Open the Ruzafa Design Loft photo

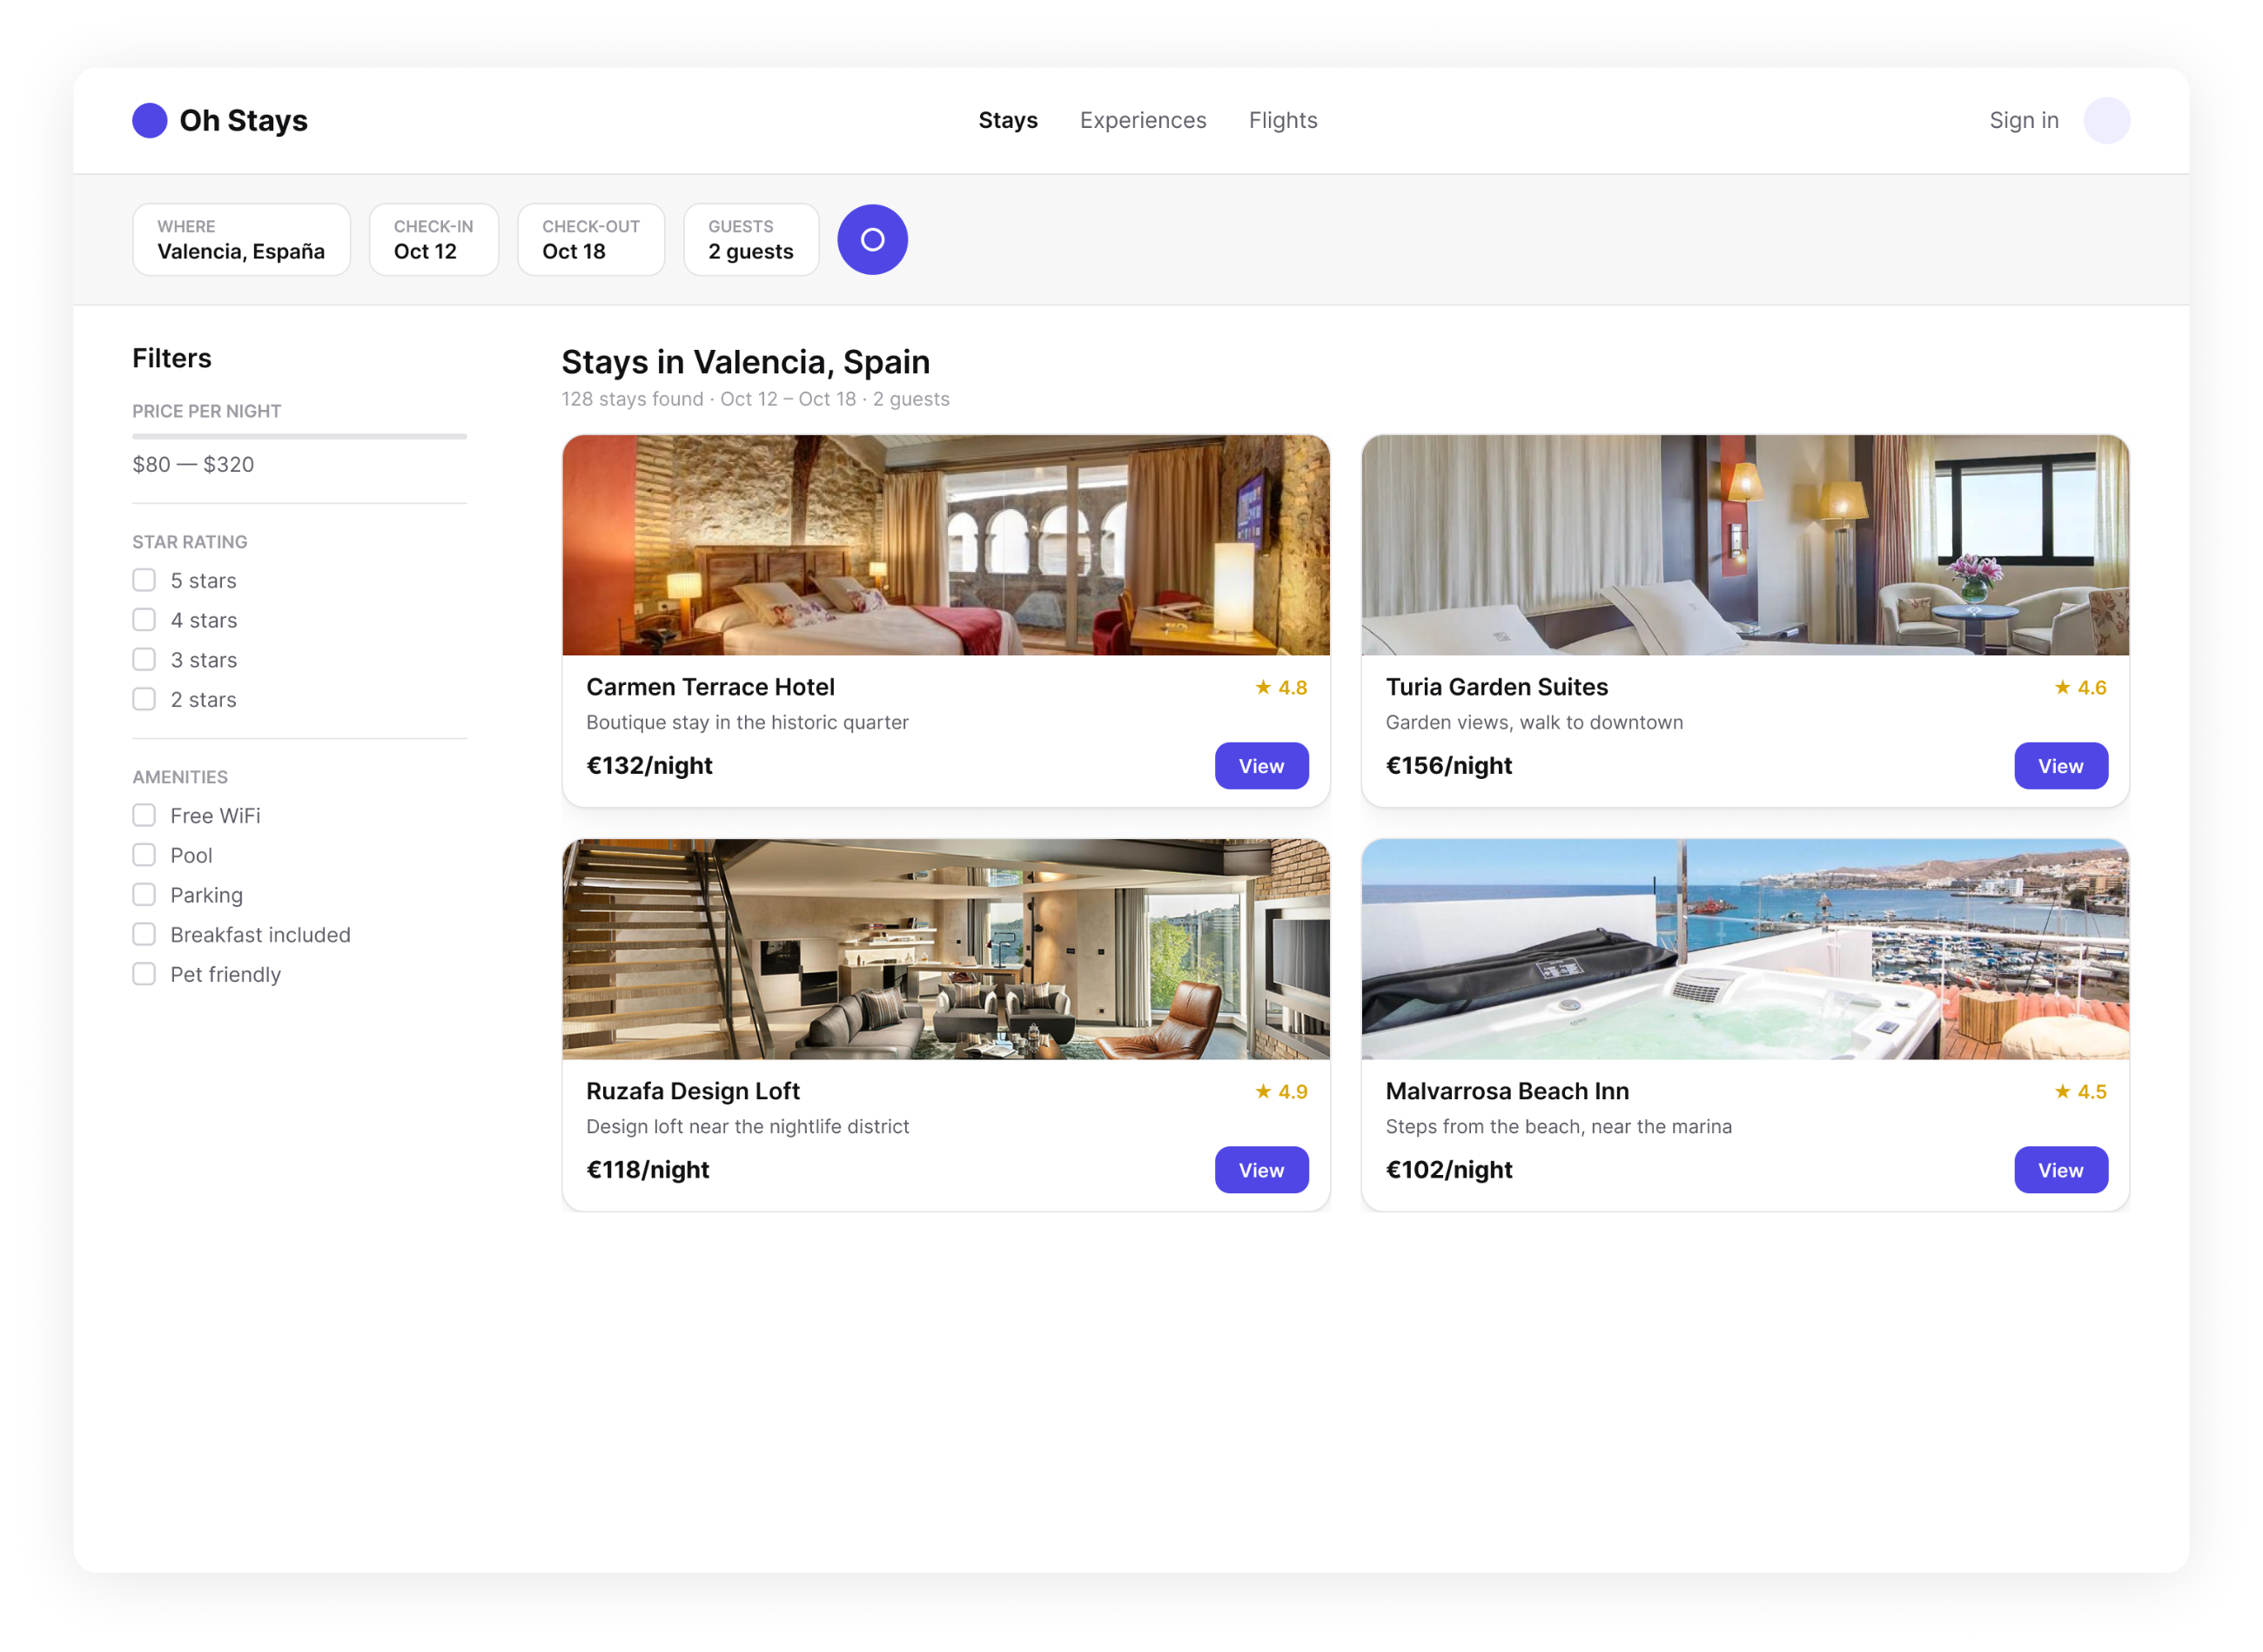pyautogui.click(x=946, y=949)
